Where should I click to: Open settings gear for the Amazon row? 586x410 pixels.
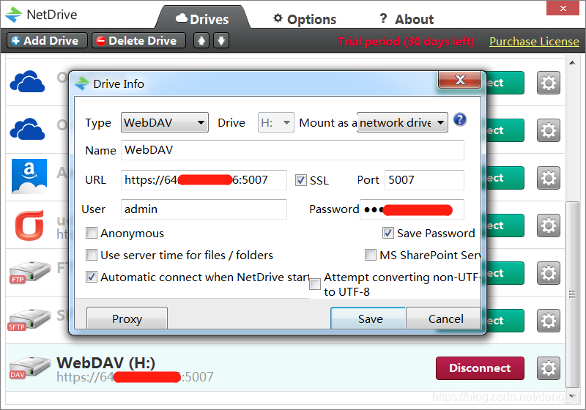[548, 178]
